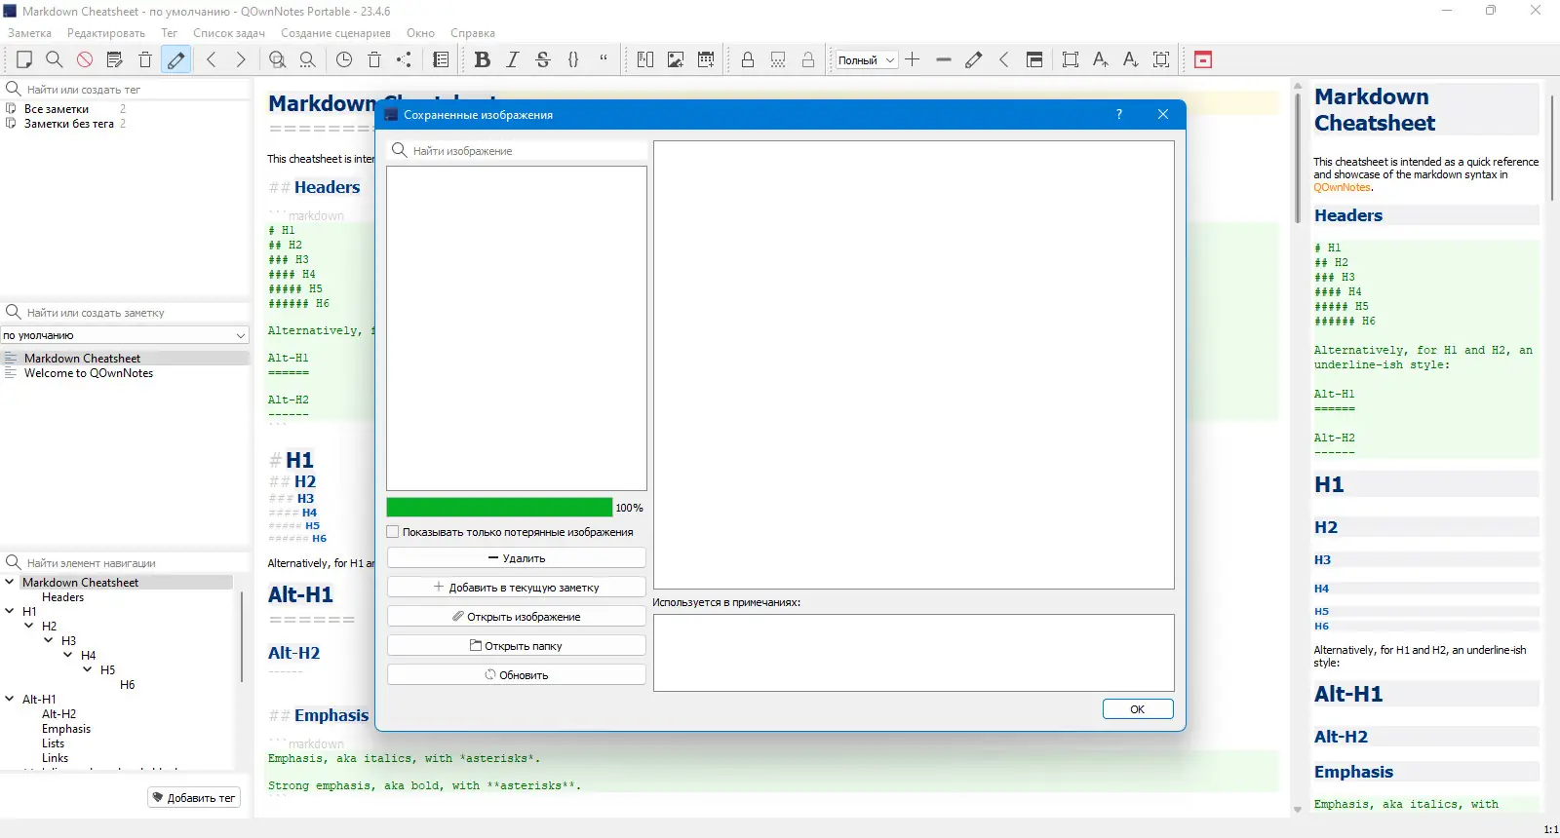Click the greyed open padlock icon
Viewport: 1560px width, 838px height.
[x=808, y=59]
